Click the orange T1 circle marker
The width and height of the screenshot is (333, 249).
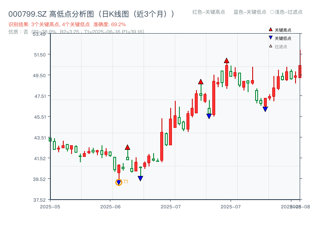118,182
